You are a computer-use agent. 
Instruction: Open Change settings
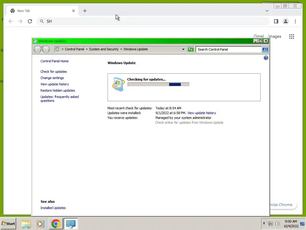tap(52, 78)
